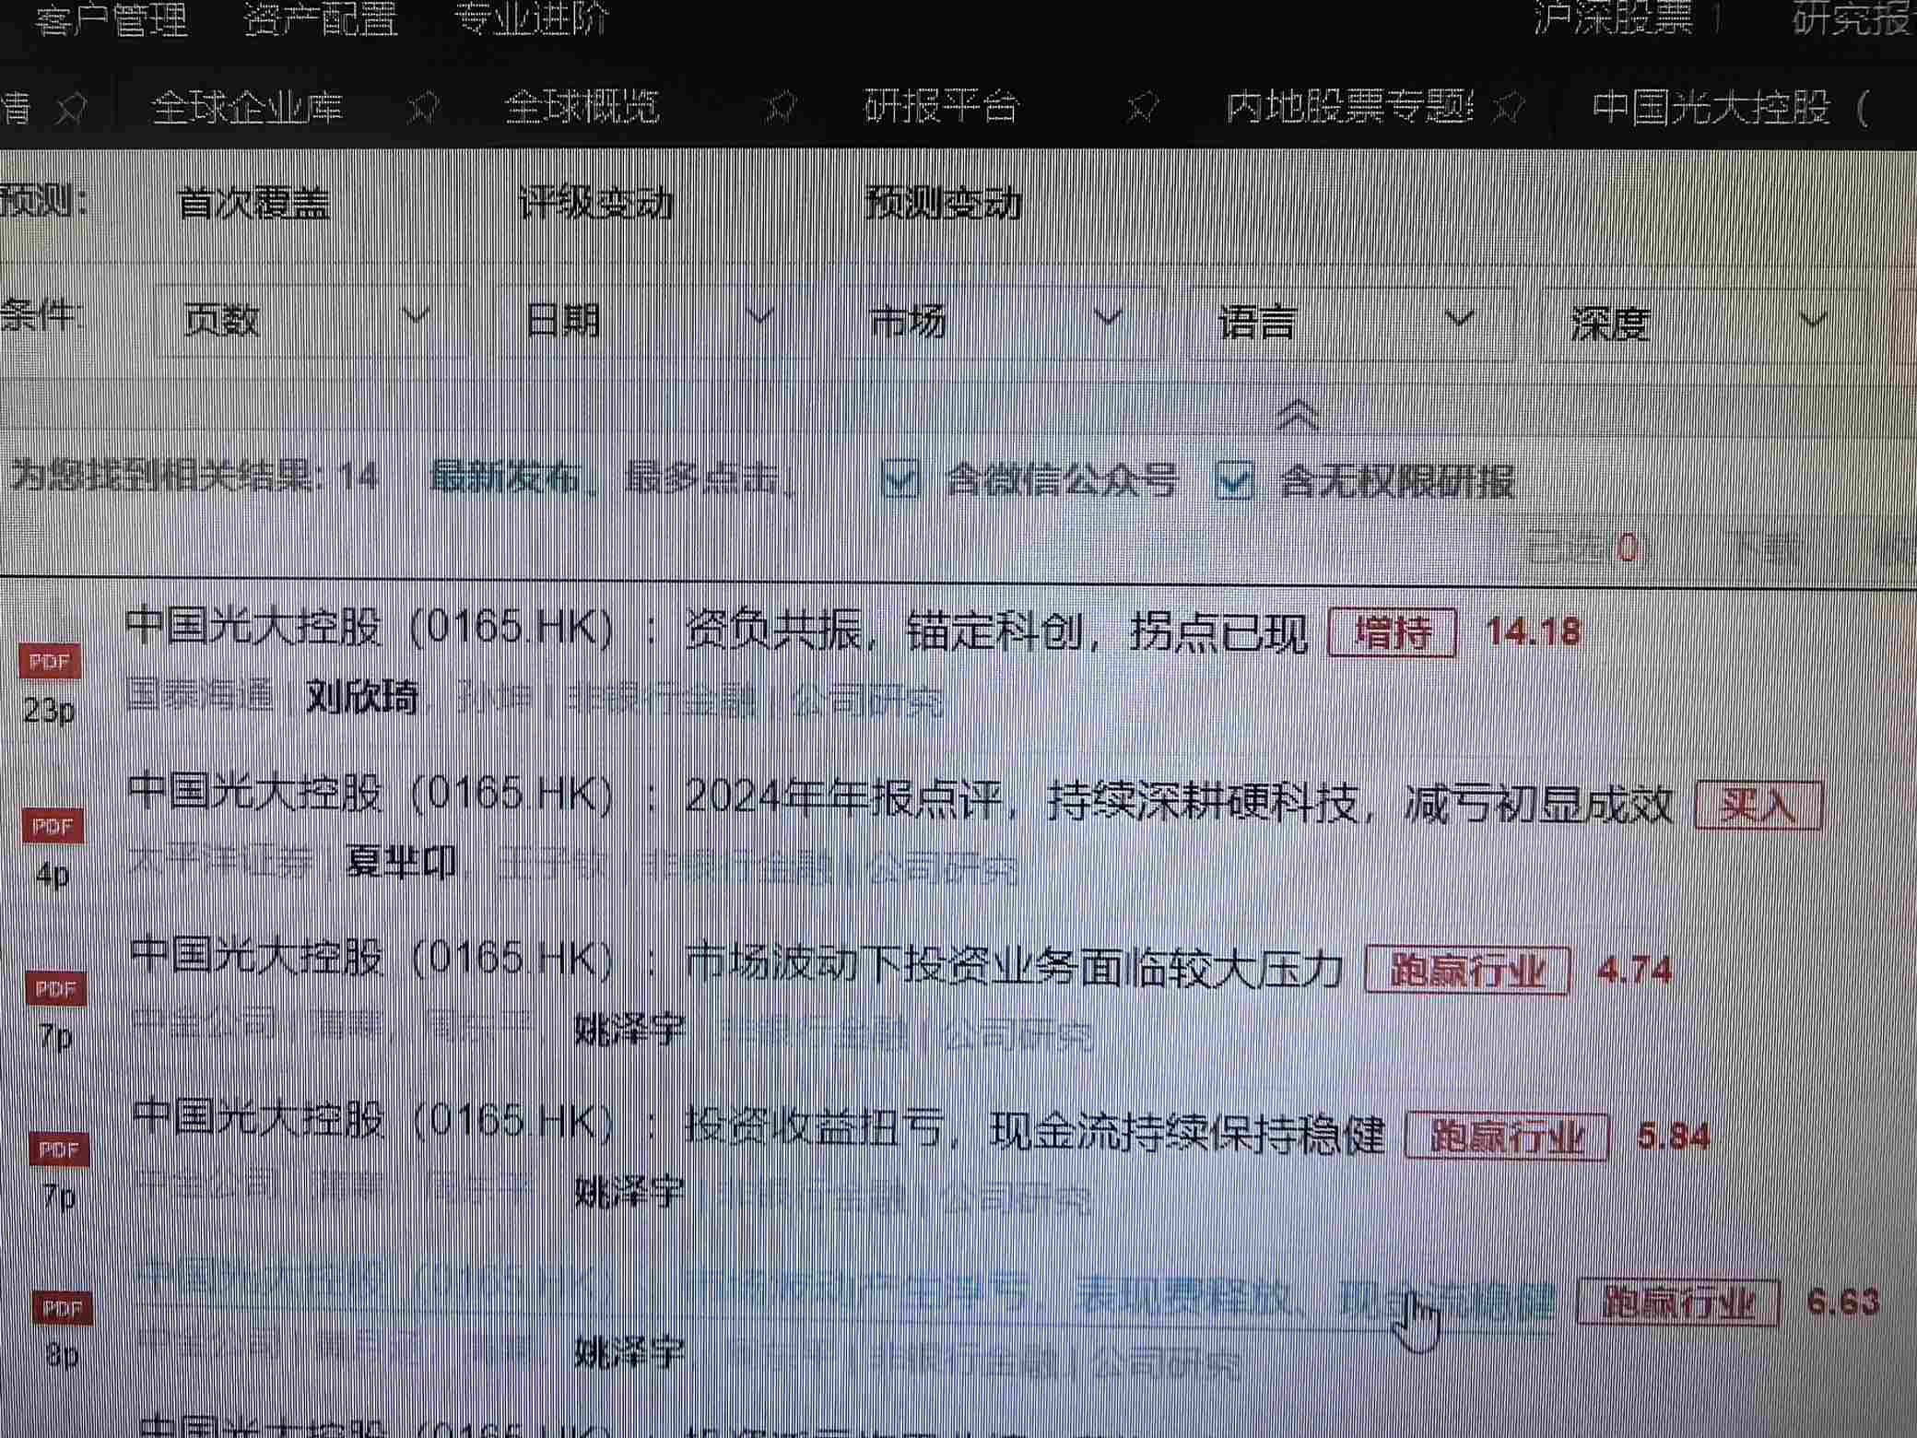
Task: Open PDF icon of 7p 投资收益扭亏 report
Action: coord(60,1149)
